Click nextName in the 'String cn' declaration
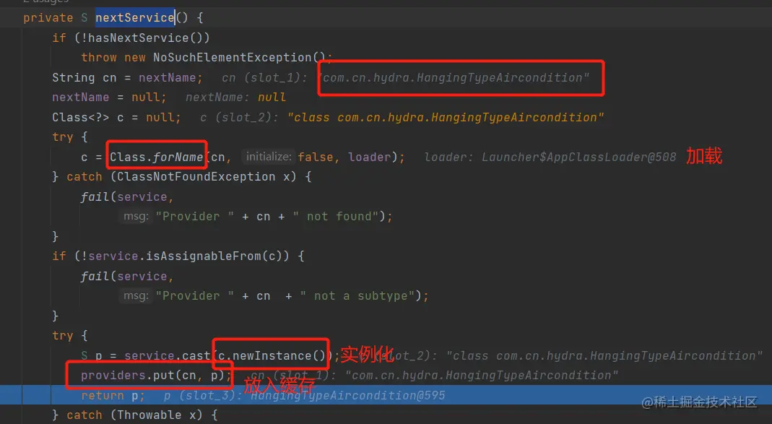772x424 pixels. 167,78
